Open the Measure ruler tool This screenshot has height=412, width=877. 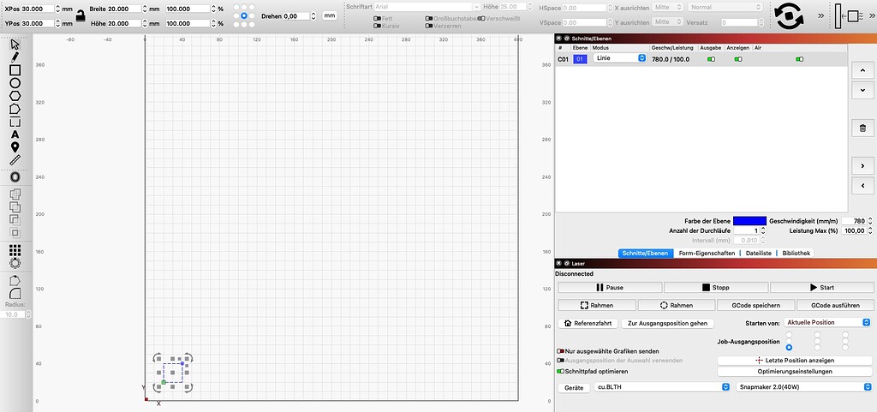[15, 160]
